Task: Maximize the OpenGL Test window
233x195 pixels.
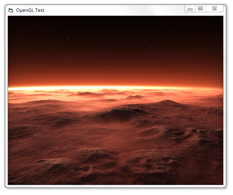Action: pos(200,8)
